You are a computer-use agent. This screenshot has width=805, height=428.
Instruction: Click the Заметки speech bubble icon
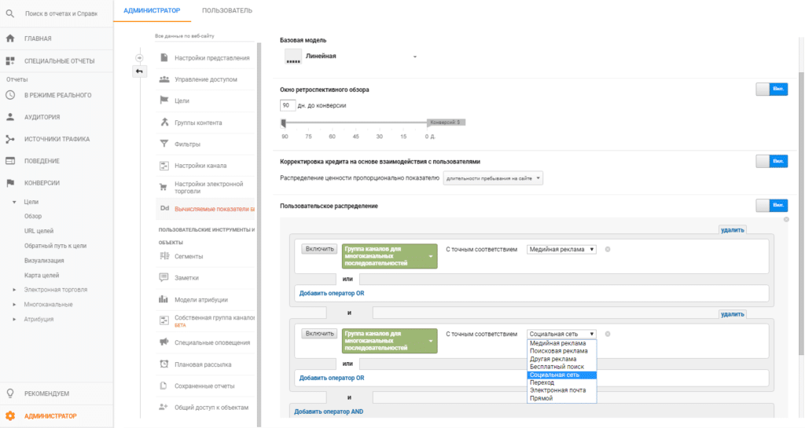[x=164, y=277]
